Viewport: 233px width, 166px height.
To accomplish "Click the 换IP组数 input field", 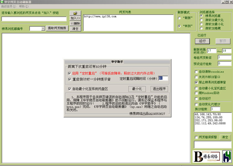I will 216,109.
